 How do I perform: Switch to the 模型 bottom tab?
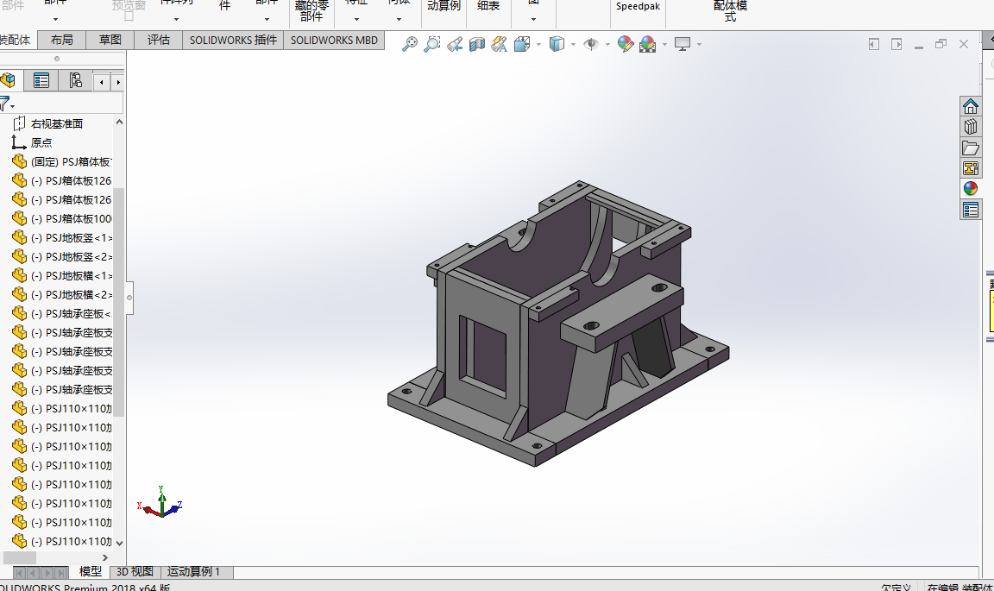90,572
